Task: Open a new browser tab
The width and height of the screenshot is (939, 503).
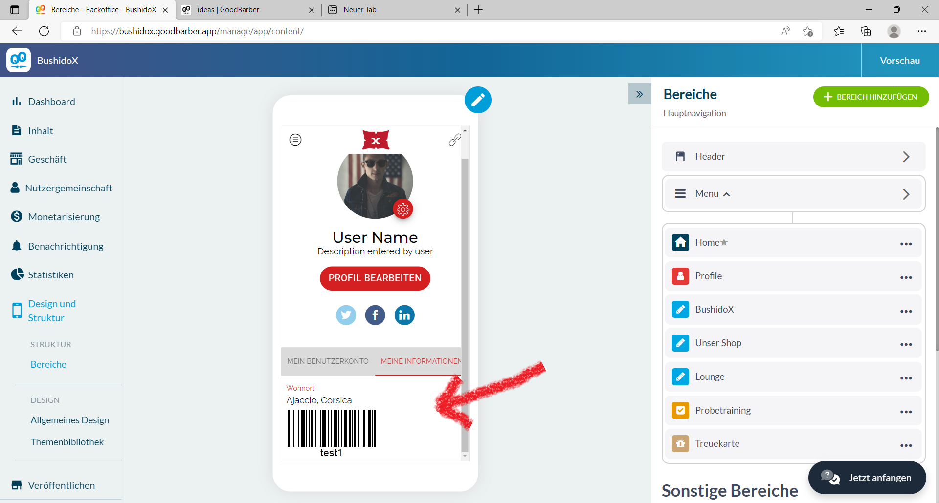Action: [478, 10]
